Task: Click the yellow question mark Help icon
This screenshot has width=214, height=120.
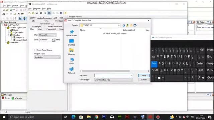Action: (66, 13)
